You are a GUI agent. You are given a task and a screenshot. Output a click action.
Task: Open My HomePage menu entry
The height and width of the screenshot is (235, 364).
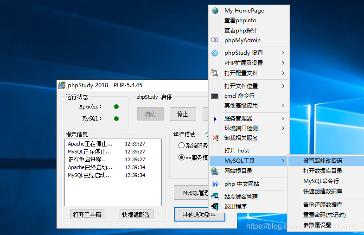(249, 11)
